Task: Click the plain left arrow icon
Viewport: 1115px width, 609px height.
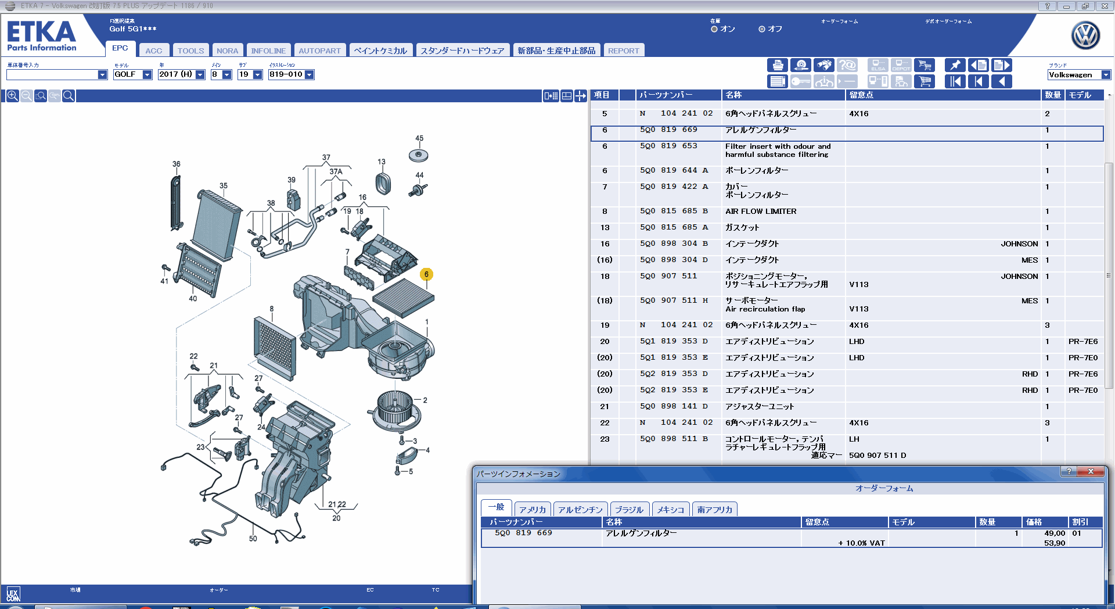Action: click(x=1001, y=81)
